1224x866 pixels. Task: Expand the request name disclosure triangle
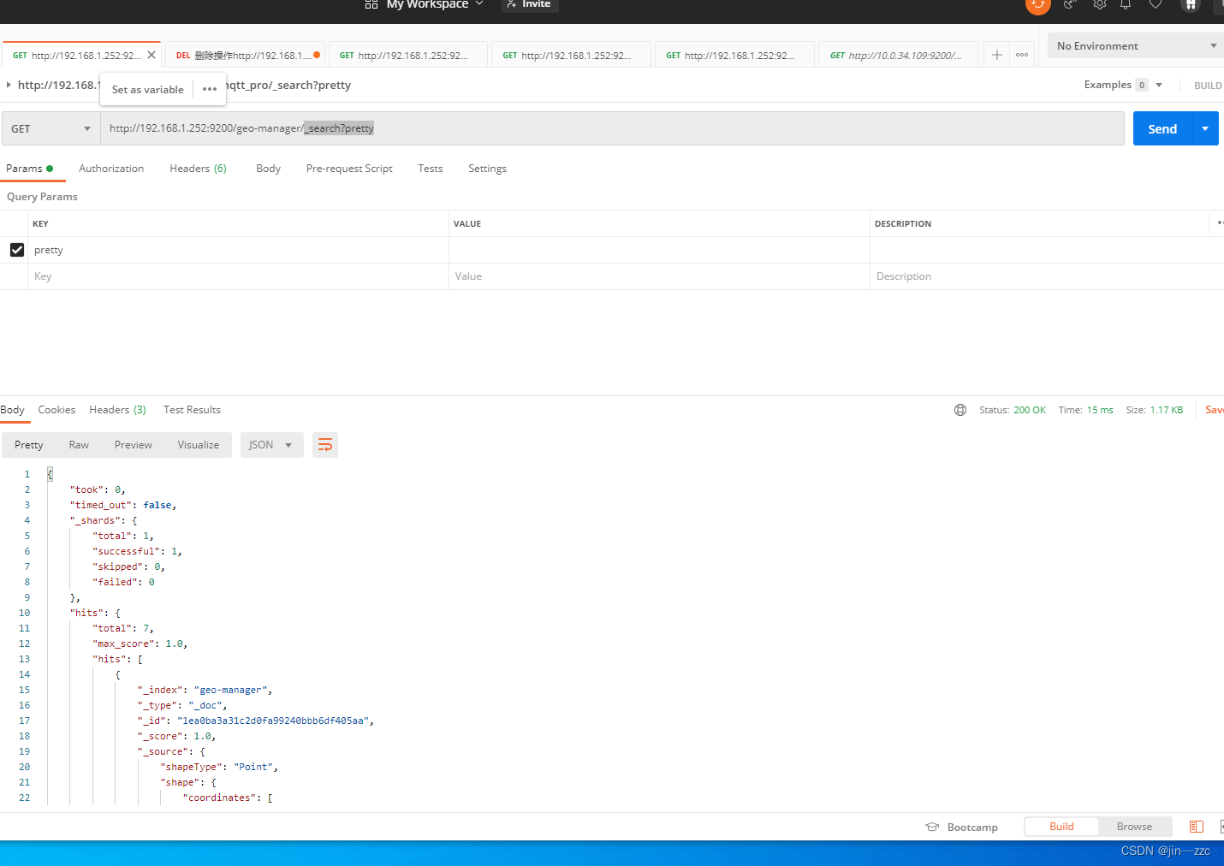(9, 85)
